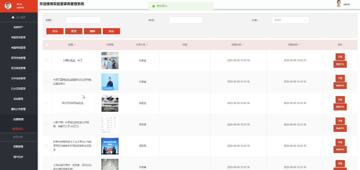Open cover image of 上海体育大学 row
Screen dimensions: 360x170
[x=110, y=165]
